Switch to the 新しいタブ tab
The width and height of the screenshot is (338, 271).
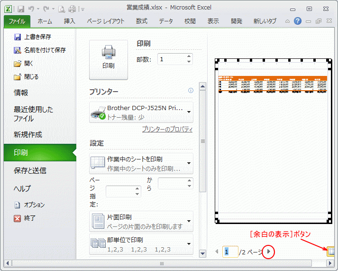[265, 21]
